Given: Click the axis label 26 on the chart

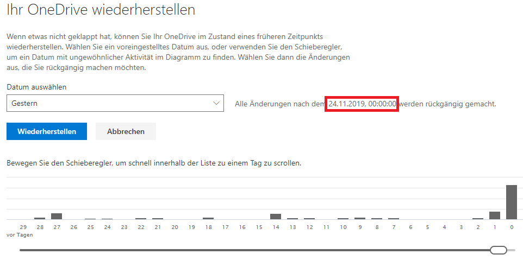Looking at the screenshot, I should (74, 227).
